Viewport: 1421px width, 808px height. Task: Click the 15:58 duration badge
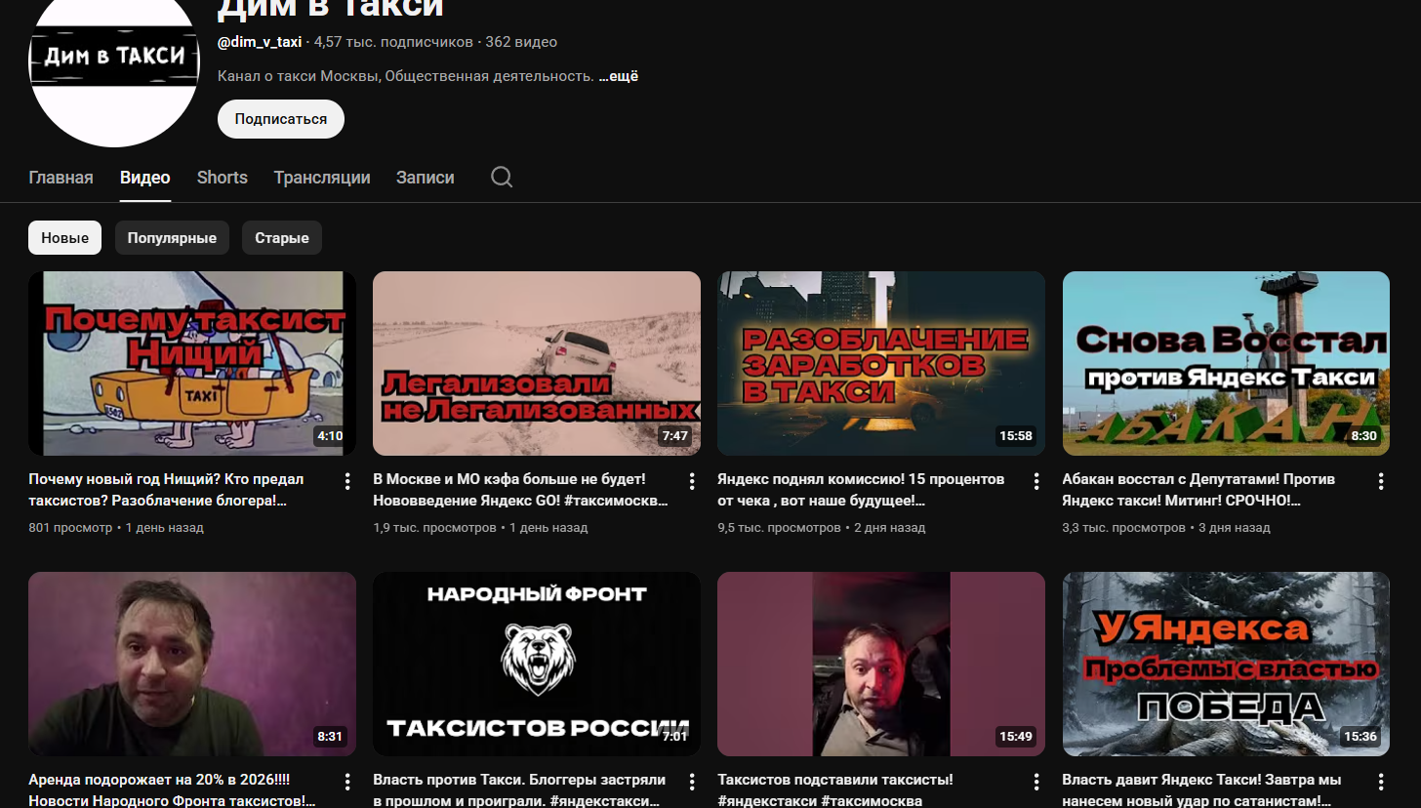coord(1015,436)
